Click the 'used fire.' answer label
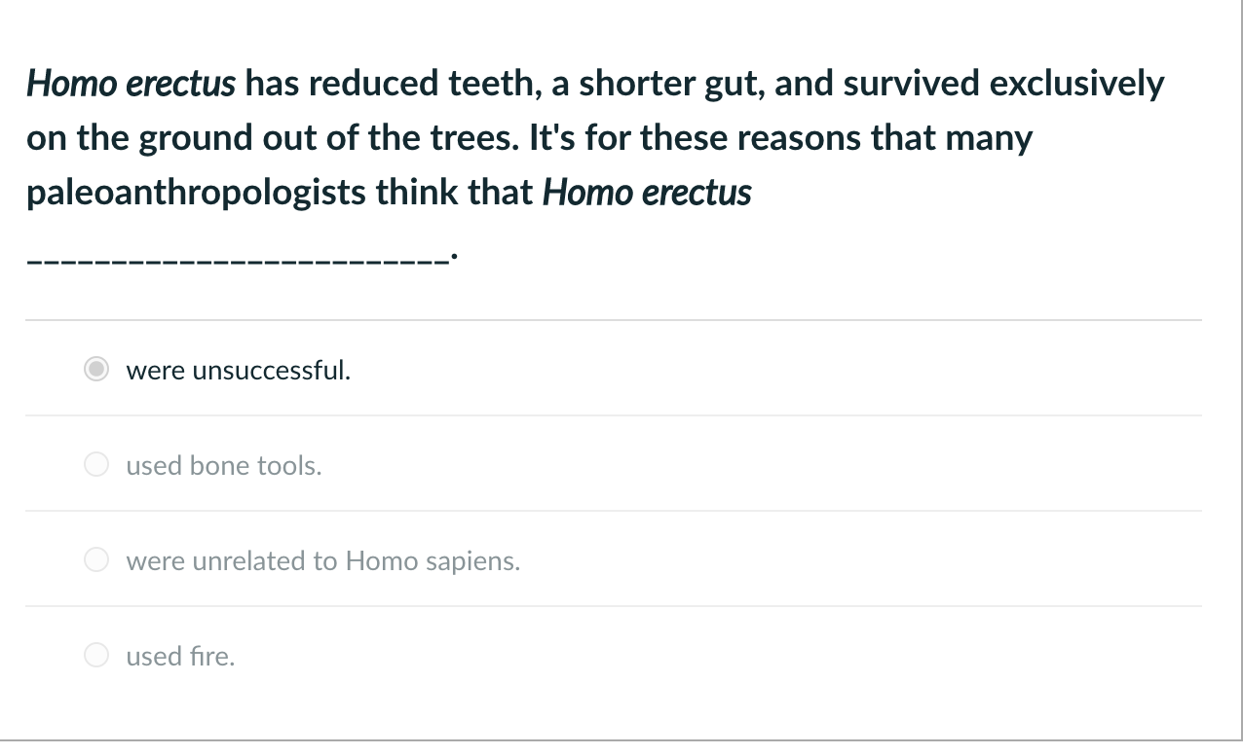Screen dimensions: 1243x755 (179, 656)
